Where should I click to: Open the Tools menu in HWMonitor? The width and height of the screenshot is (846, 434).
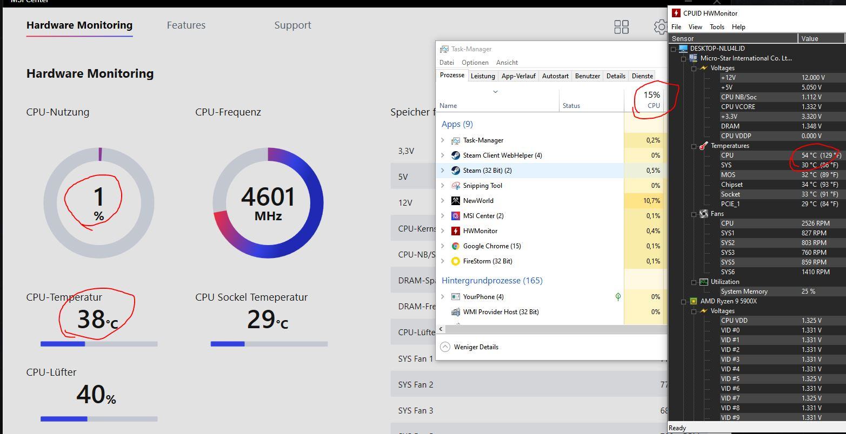pyautogui.click(x=717, y=27)
